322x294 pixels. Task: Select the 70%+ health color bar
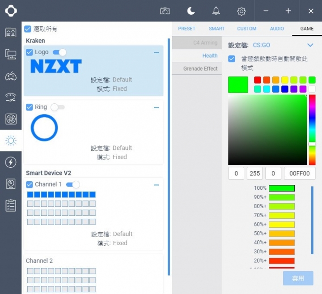click(282, 215)
